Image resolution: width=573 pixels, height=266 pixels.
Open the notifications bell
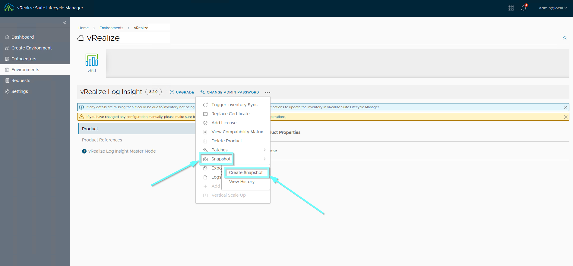[x=524, y=8]
